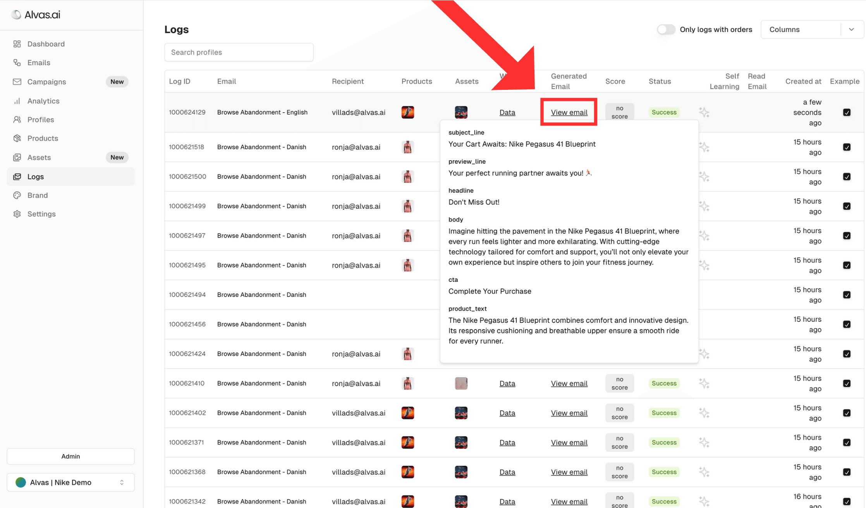Navigate to Profiles
The image size is (866, 508).
coord(40,120)
